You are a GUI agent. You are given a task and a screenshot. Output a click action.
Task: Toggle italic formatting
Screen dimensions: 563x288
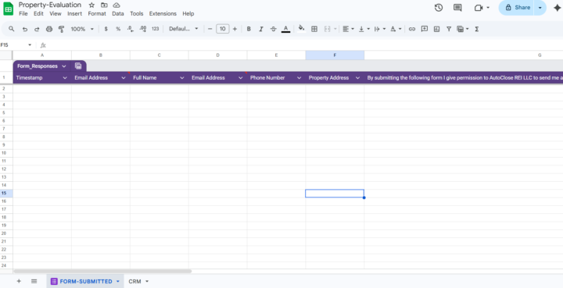(261, 29)
